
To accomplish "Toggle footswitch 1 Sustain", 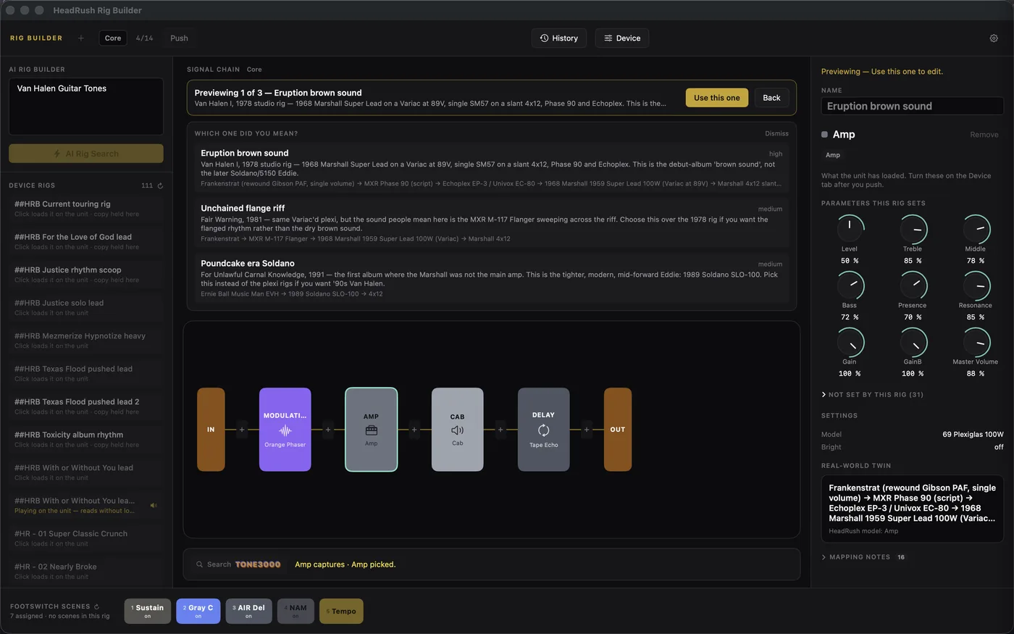I will tap(148, 611).
